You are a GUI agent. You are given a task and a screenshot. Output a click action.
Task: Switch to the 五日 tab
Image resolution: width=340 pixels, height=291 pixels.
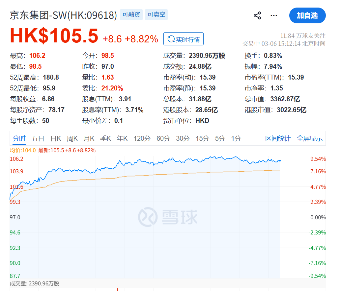[38, 138]
